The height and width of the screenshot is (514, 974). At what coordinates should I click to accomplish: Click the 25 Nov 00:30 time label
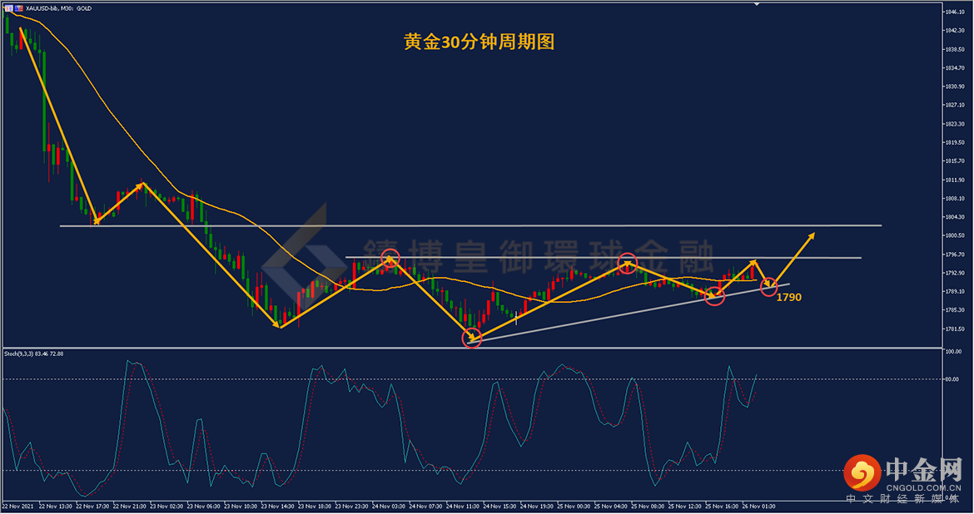tap(574, 507)
